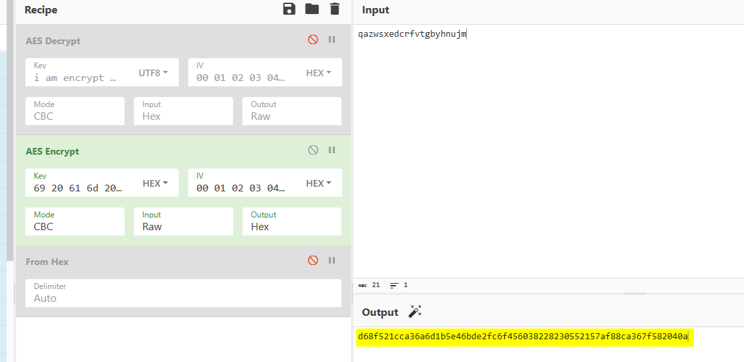The image size is (744, 362).
Task: Clear the recipe with trash icon
Action: (x=335, y=9)
